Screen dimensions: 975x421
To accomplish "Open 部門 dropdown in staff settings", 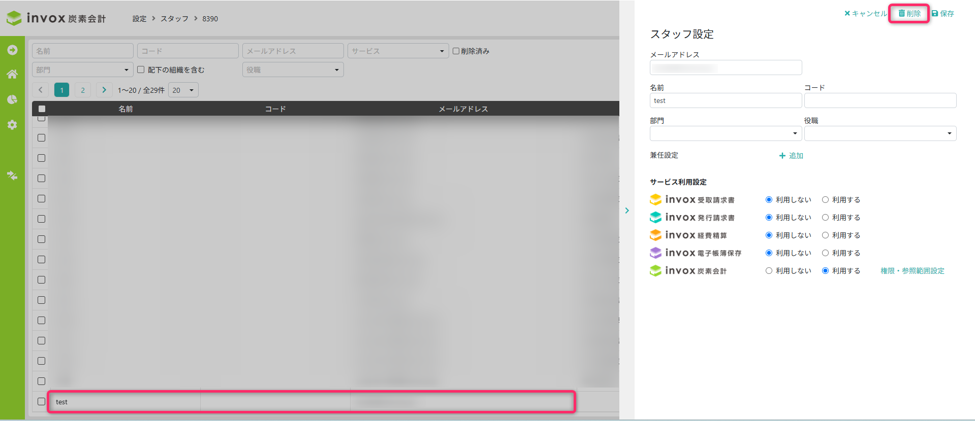I will point(726,133).
